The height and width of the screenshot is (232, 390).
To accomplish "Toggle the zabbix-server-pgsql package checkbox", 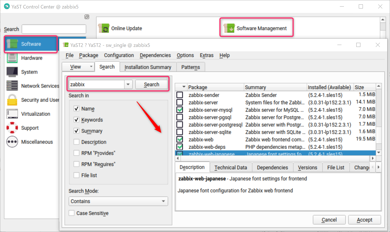I will (180, 117).
